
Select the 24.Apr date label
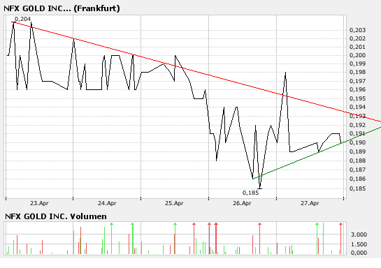[x=107, y=203]
